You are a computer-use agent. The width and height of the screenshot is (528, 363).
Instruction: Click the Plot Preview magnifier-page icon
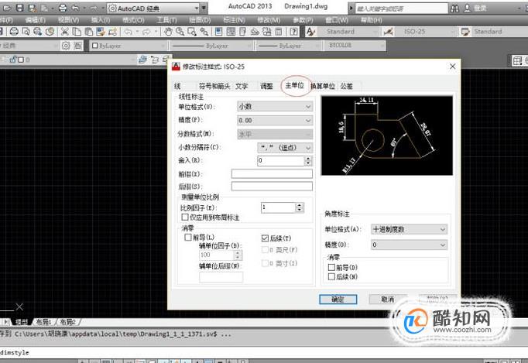tap(26, 32)
